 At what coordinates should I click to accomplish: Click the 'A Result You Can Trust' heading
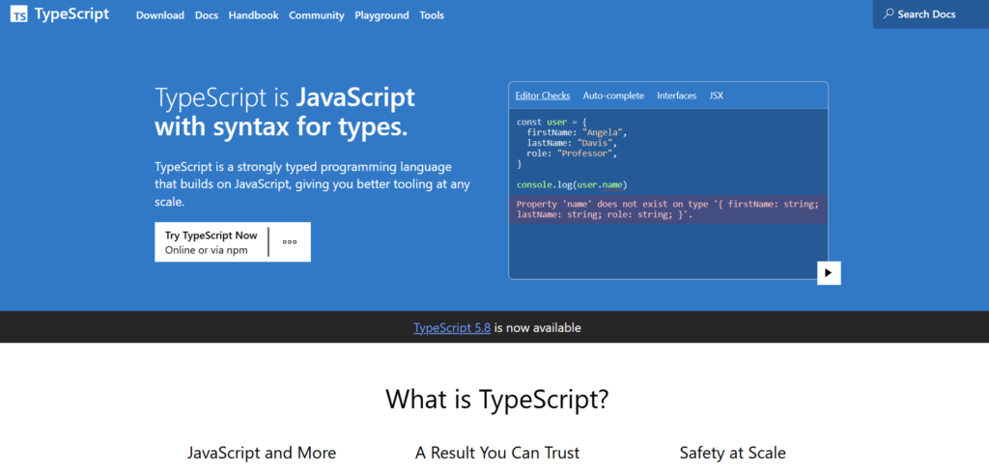(497, 453)
